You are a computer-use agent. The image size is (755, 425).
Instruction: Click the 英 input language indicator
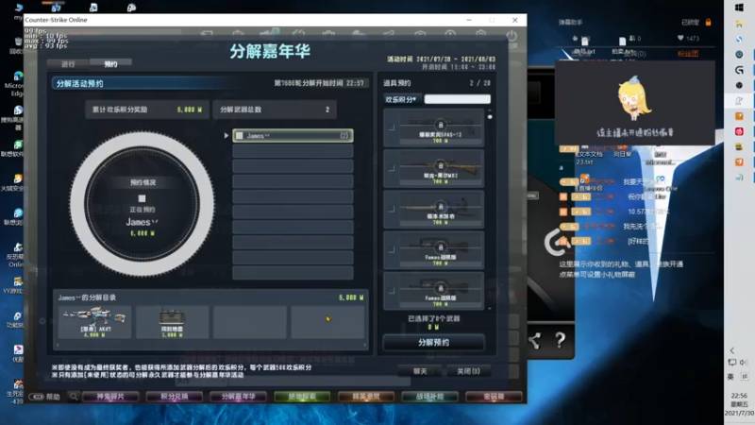tap(730, 376)
